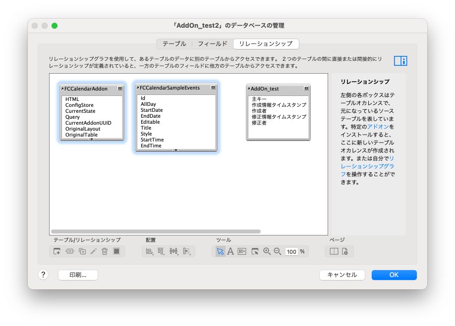455x326 pixels.
Task: Open the distribute objects options
Action: [173, 251]
